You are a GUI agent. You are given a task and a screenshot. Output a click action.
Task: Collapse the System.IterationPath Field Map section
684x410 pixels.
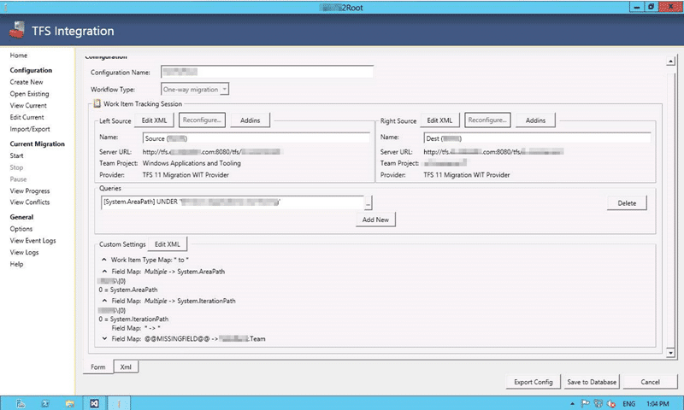(x=104, y=301)
